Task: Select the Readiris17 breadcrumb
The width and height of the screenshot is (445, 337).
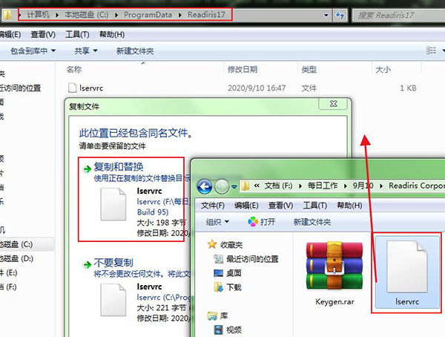Action: pos(206,15)
